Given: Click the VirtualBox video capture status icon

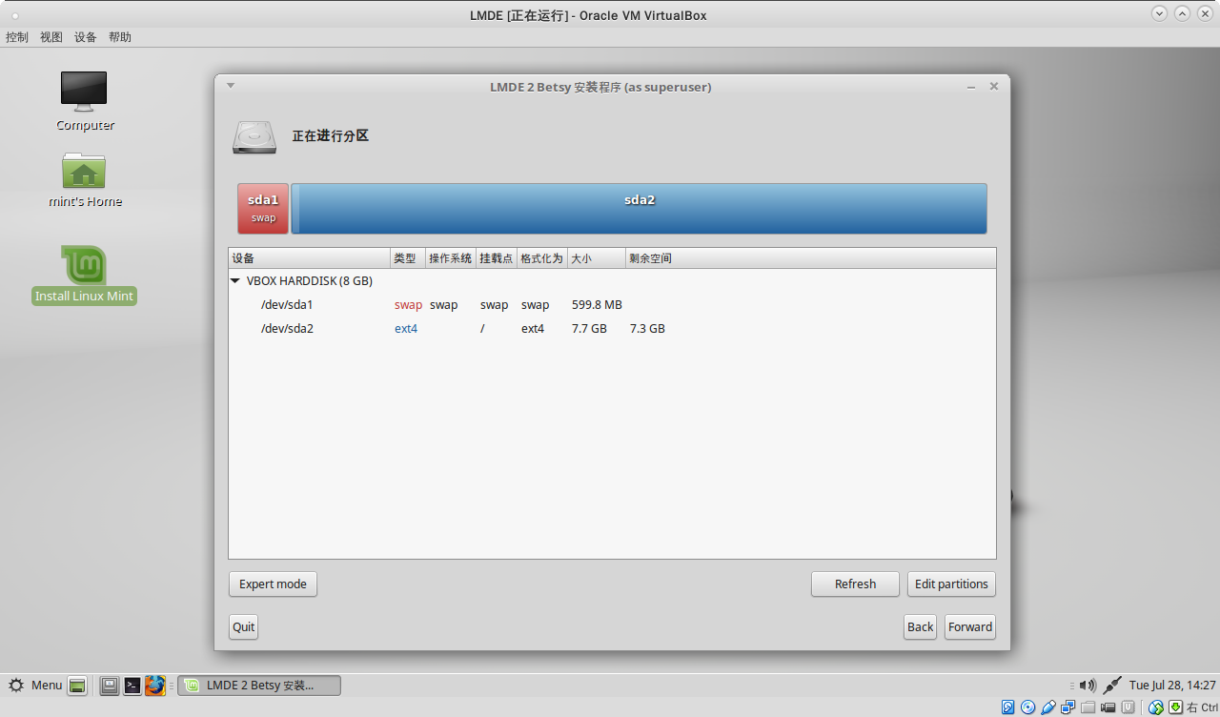Looking at the screenshot, I should [x=1108, y=707].
